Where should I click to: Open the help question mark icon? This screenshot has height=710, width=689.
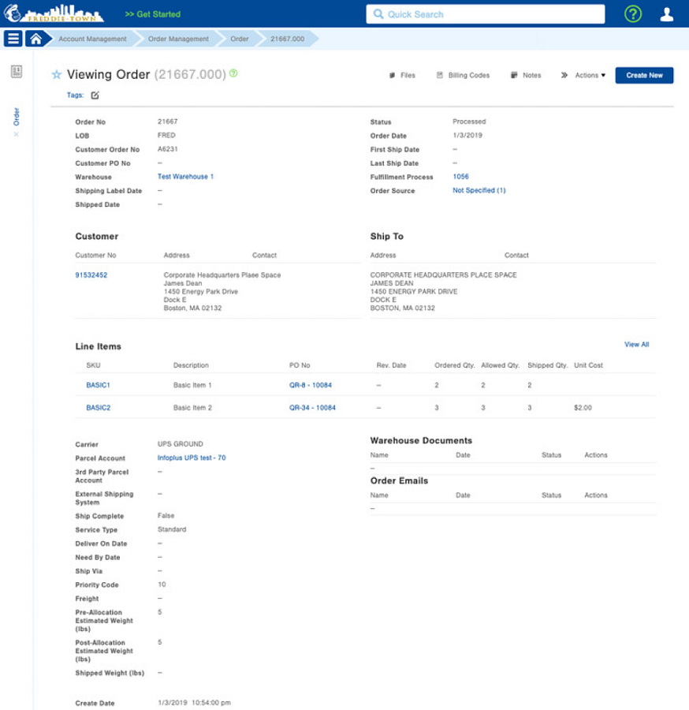click(632, 14)
